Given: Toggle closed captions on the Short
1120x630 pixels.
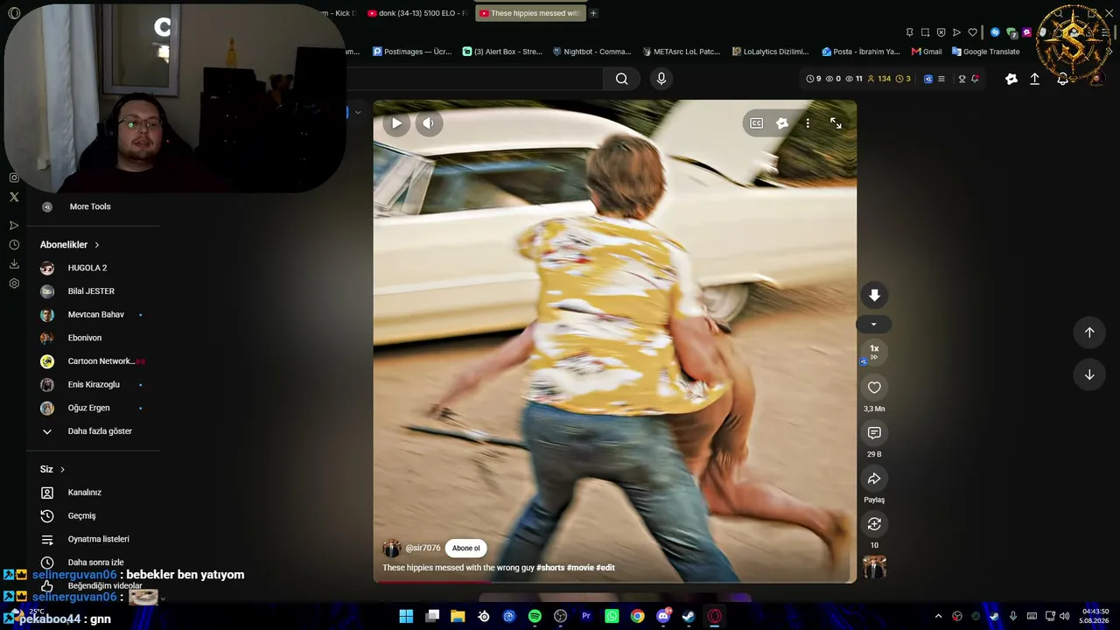Looking at the screenshot, I should pyautogui.click(x=756, y=123).
